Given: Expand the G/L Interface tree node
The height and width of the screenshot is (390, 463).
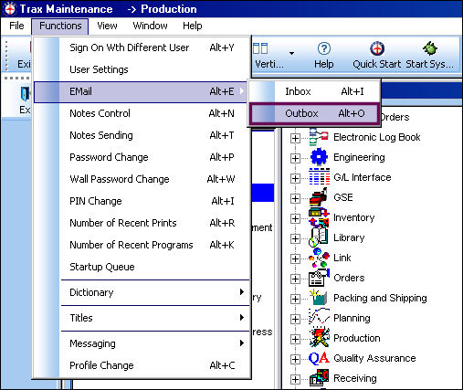Looking at the screenshot, I should coord(295,178).
